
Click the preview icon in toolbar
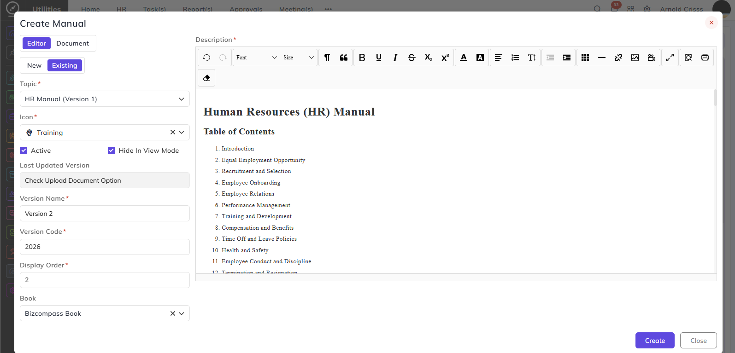[688, 58]
